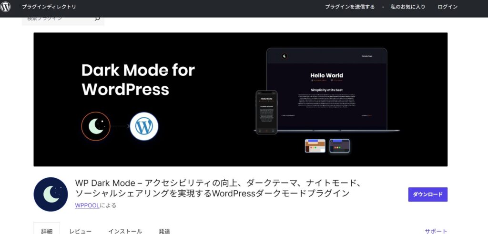Open the WordPress logo in header
Screen dimensions: 488x234
[x=5, y=7]
